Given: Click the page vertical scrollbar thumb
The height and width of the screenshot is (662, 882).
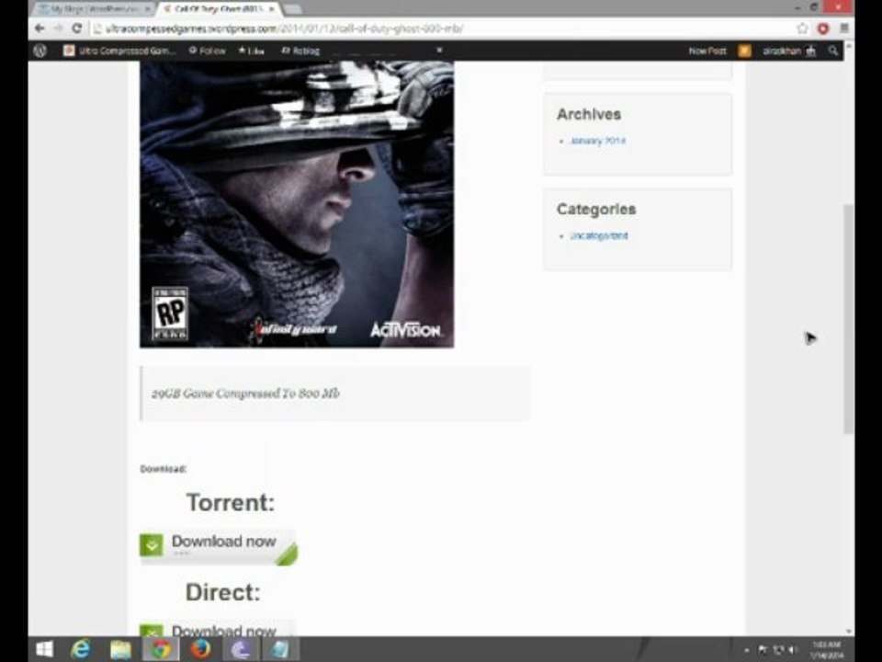Looking at the screenshot, I should (848, 319).
